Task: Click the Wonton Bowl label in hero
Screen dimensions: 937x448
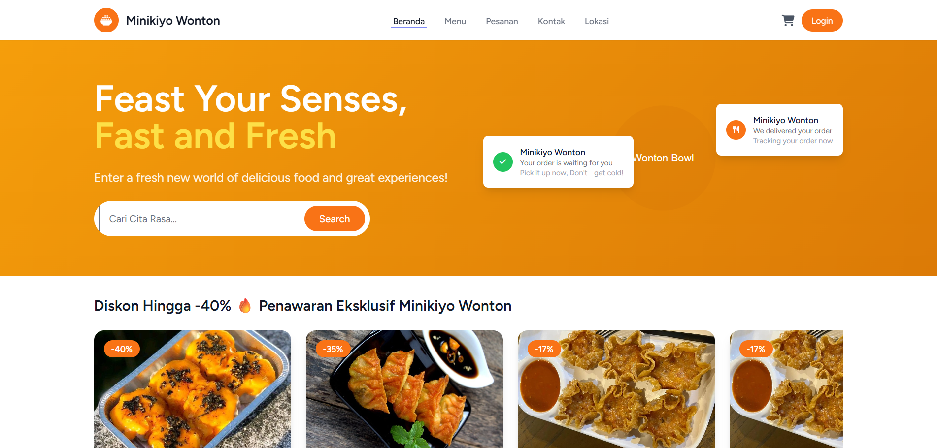Action: 664,158
